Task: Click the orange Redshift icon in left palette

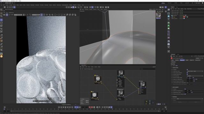Action: [x=1, y=56]
